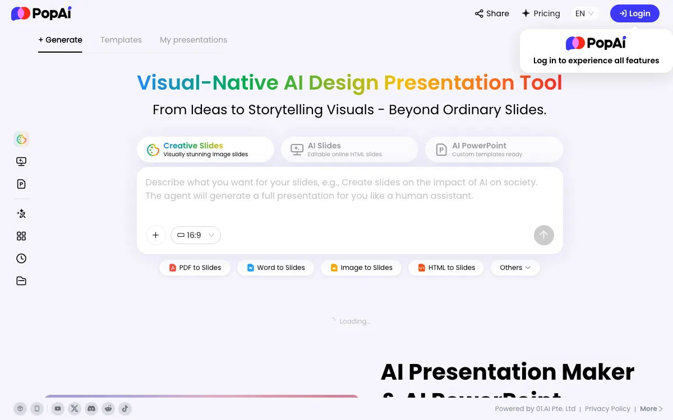The image size is (673, 420).
Task: Click the 'Log in to experience all features' popup
Action: 596,51
